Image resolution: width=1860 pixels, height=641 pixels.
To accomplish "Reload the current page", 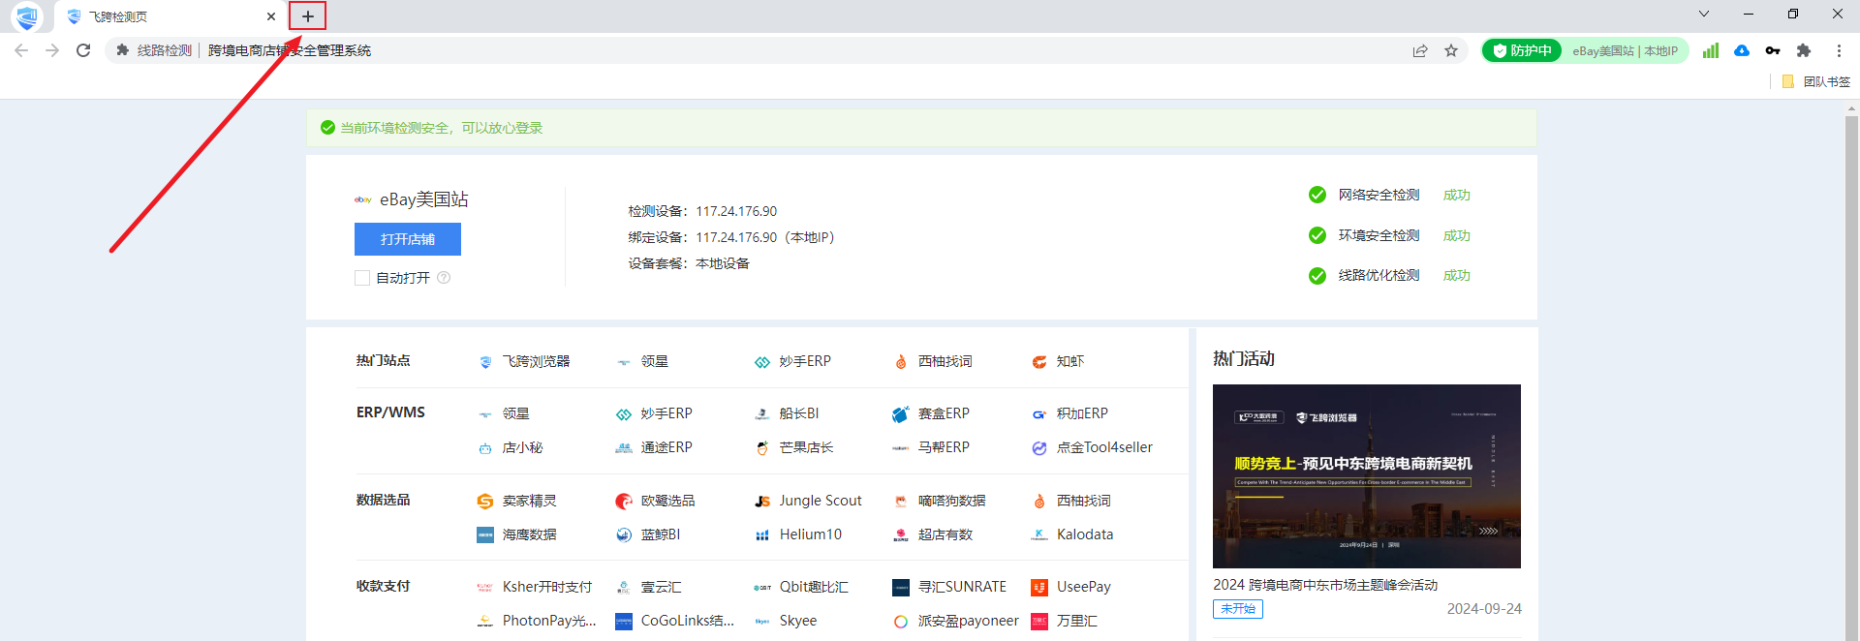I will pos(83,50).
